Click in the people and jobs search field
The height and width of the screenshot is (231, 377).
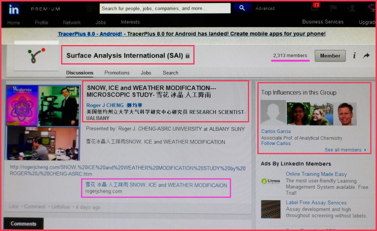165,9
